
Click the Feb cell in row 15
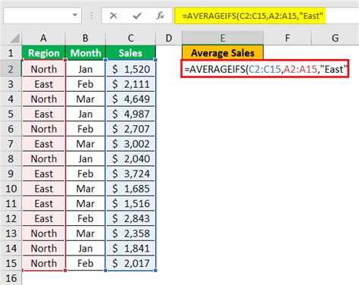tap(86, 263)
